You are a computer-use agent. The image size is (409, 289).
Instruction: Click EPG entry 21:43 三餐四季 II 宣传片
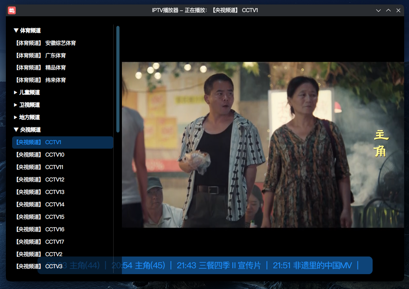click(x=219, y=265)
